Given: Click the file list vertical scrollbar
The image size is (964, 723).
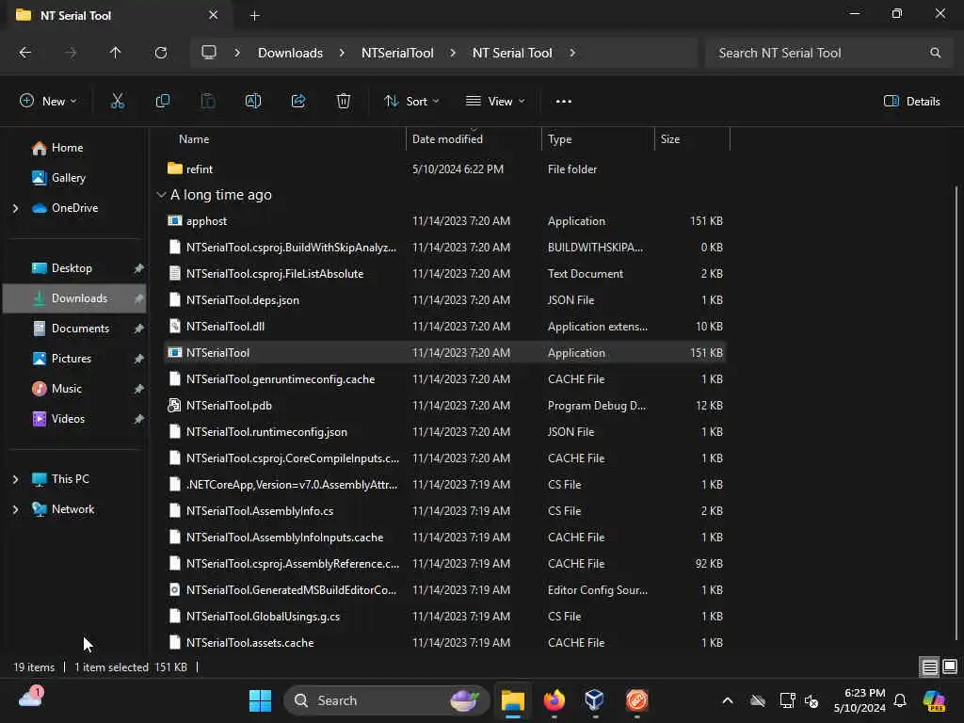Looking at the screenshot, I should click(x=956, y=412).
